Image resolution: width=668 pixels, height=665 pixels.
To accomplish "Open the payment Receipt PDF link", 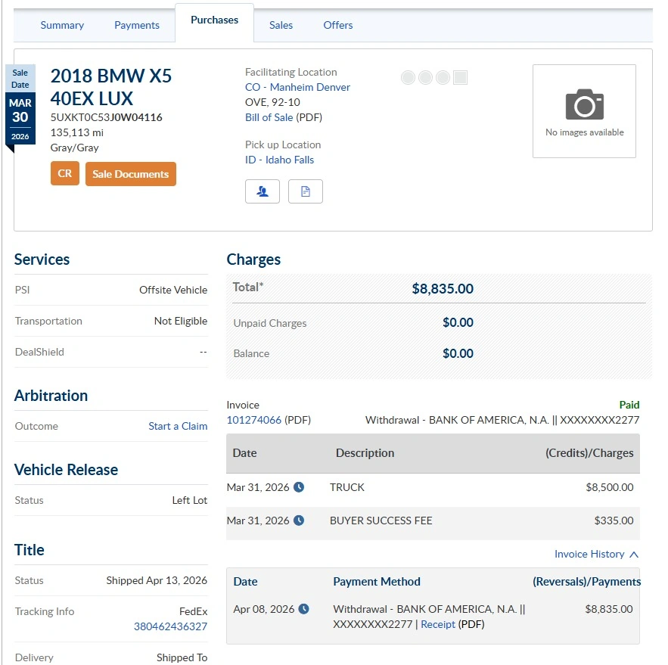I will [x=438, y=624].
